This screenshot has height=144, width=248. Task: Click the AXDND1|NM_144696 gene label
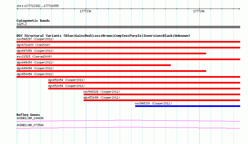click(x=30, y=118)
